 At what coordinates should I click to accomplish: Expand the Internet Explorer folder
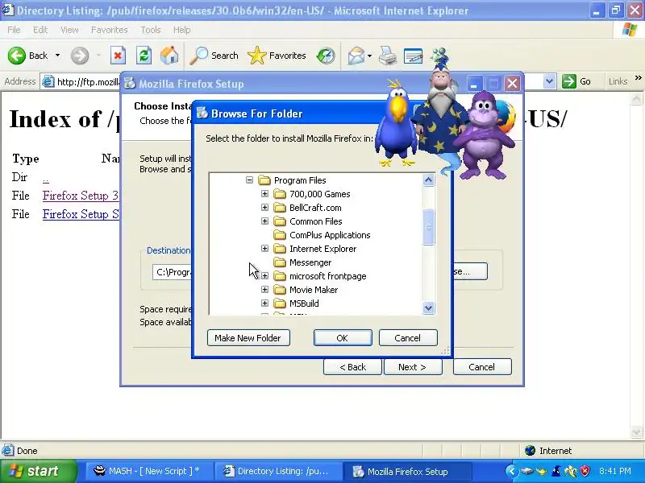tap(264, 249)
